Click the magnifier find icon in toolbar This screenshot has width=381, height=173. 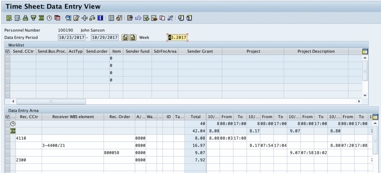[x=68, y=17]
